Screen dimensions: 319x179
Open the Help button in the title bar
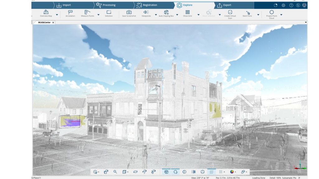[292, 5]
